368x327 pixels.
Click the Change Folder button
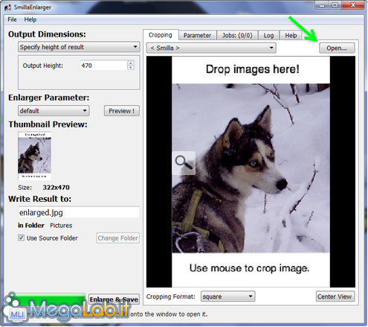pos(117,238)
